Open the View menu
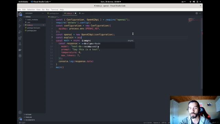The width and height of the screenshot is (220, 124). pos(38,10)
